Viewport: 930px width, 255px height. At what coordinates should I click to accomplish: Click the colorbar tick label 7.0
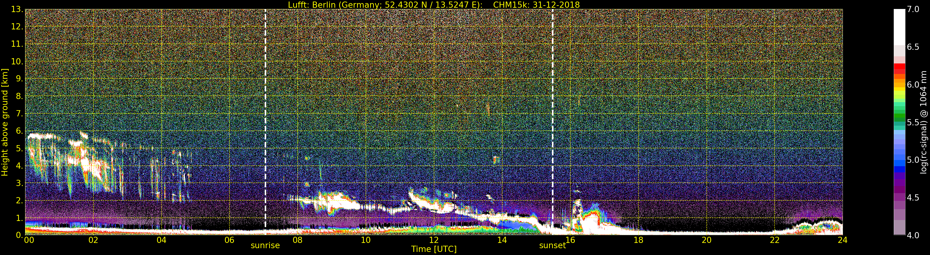(x=913, y=9)
